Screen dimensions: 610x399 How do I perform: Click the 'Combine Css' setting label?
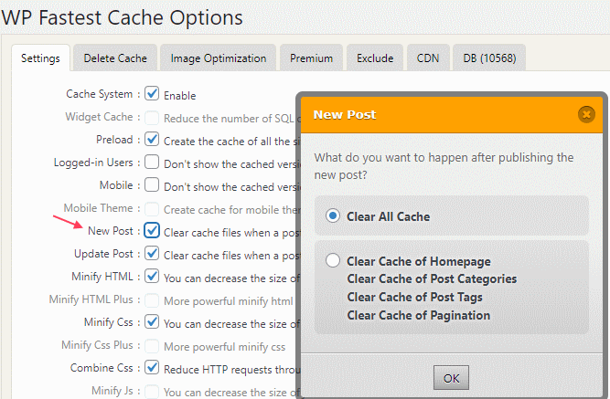[102, 368]
